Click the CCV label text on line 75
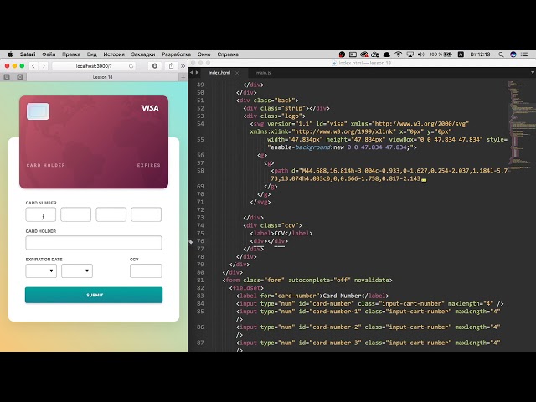This screenshot has height=402, width=536. [x=280, y=233]
